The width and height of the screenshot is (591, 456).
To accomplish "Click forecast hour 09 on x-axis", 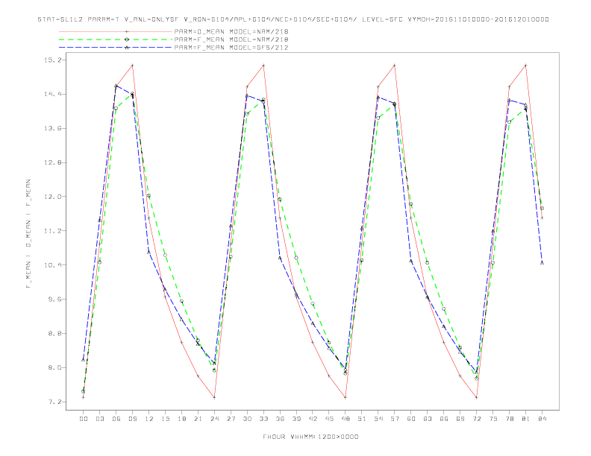I will [x=132, y=419].
